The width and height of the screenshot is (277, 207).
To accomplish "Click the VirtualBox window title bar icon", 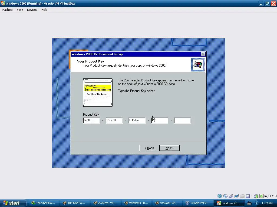I will pyautogui.click(x=3, y=3).
